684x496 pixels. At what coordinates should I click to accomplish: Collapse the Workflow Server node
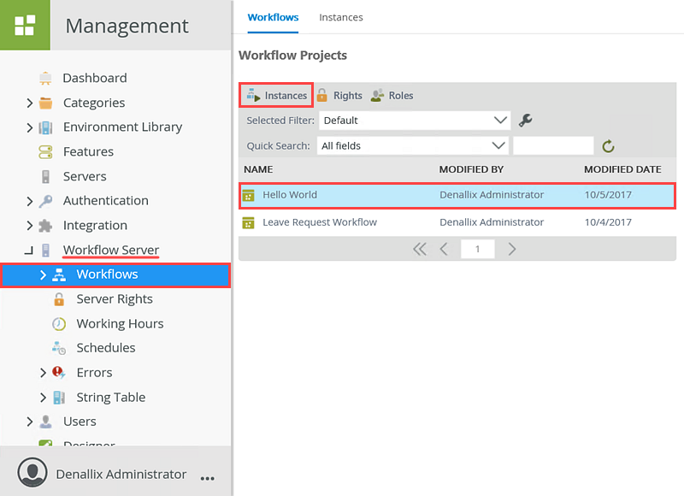[29, 251]
